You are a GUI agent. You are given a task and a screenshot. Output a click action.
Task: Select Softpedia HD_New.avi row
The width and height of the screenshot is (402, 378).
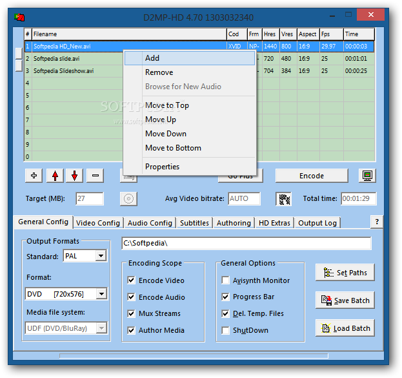click(x=199, y=47)
